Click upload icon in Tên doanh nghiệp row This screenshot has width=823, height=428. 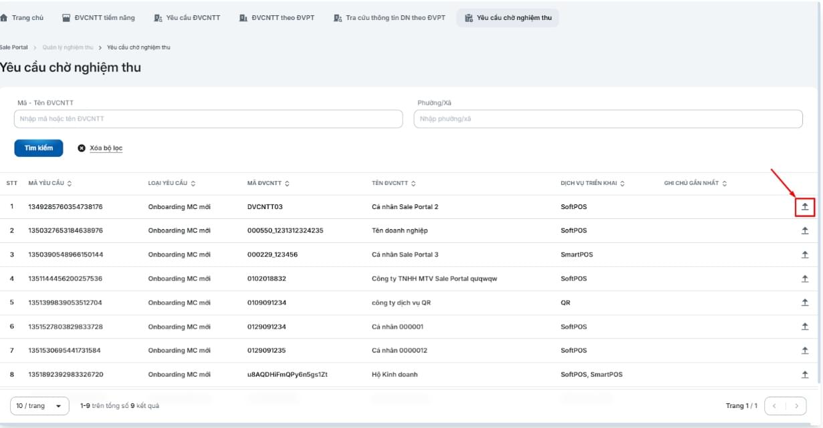[x=805, y=230]
